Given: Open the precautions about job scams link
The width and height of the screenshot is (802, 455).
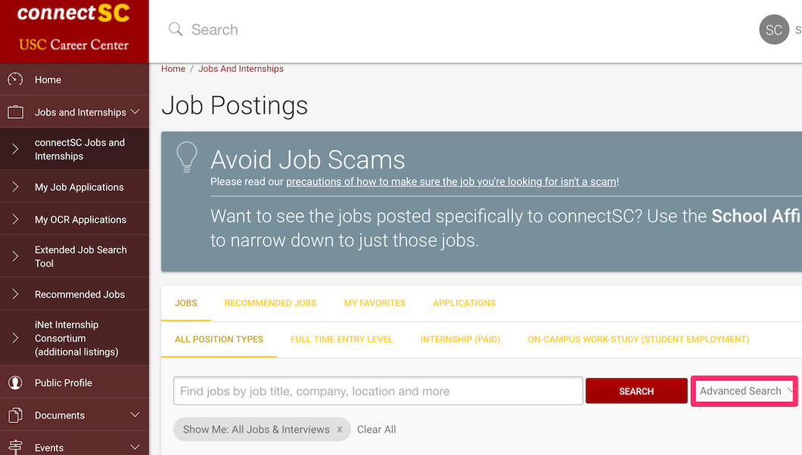Looking at the screenshot, I should click(x=451, y=182).
